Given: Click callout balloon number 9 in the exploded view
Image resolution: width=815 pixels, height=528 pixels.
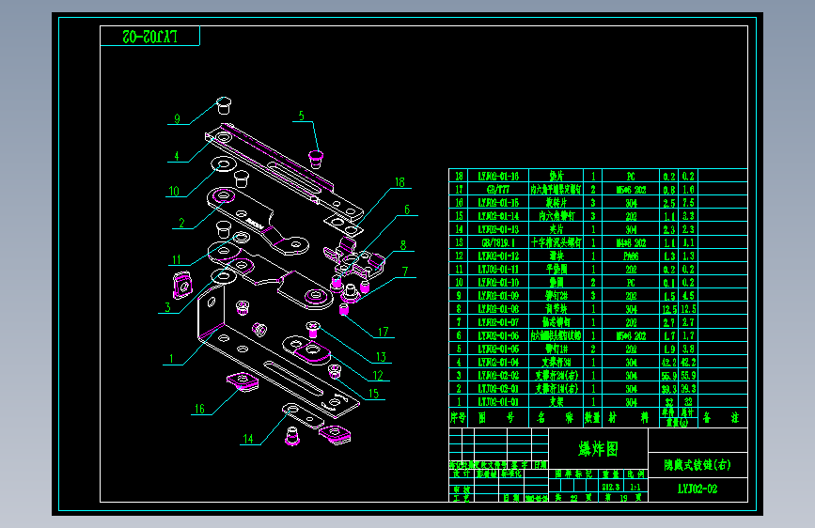Looking at the screenshot, I should (x=177, y=119).
